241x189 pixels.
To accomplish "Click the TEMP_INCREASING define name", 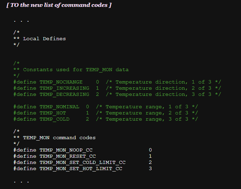I will point(64,88).
